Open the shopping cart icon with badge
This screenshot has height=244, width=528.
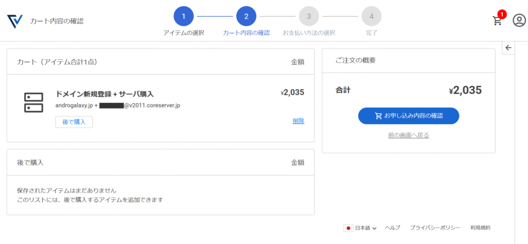[x=497, y=21]
